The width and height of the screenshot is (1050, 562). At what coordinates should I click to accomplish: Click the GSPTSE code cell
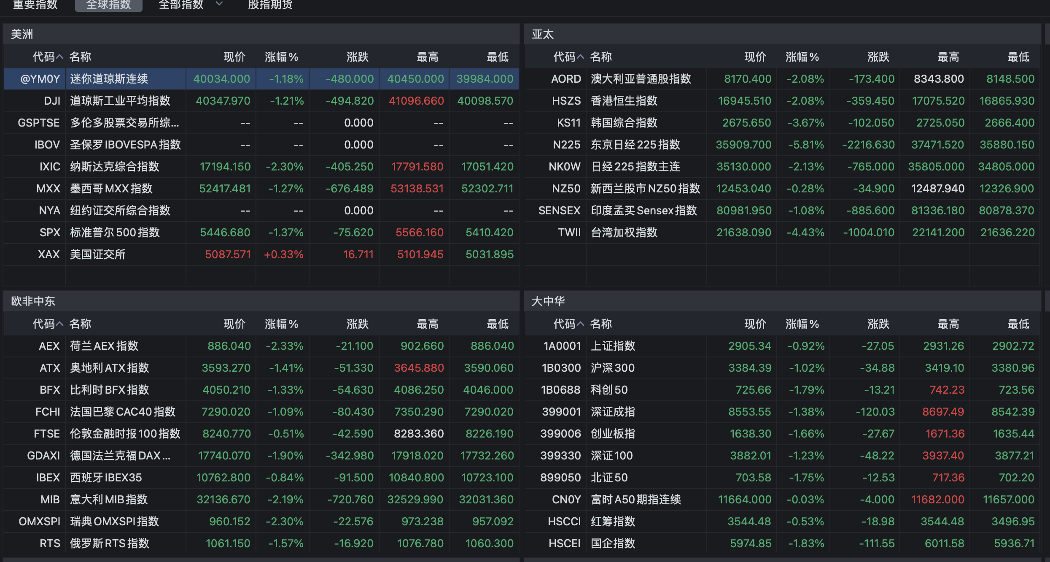(x=39, y=123)
